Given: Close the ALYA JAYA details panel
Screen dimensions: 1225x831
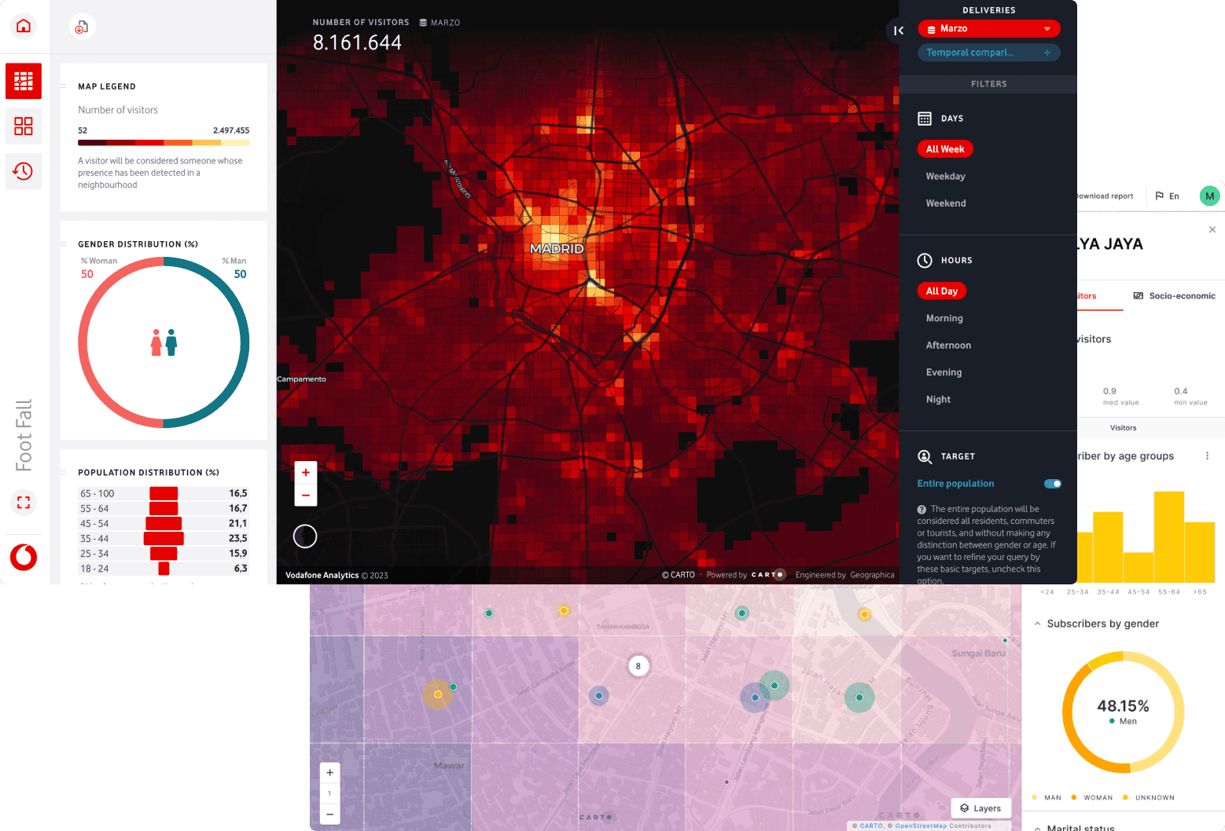Looking at the screenshot, I should click(x=1212, y=229).
